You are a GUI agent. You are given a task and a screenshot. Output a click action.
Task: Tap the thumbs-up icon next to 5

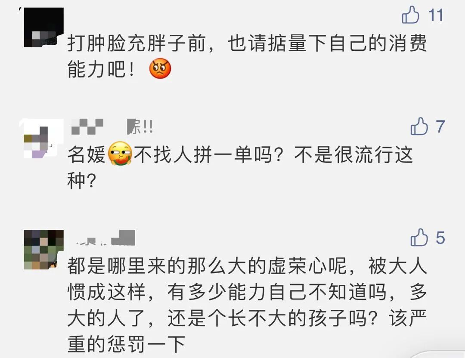[x=419, y=238]
